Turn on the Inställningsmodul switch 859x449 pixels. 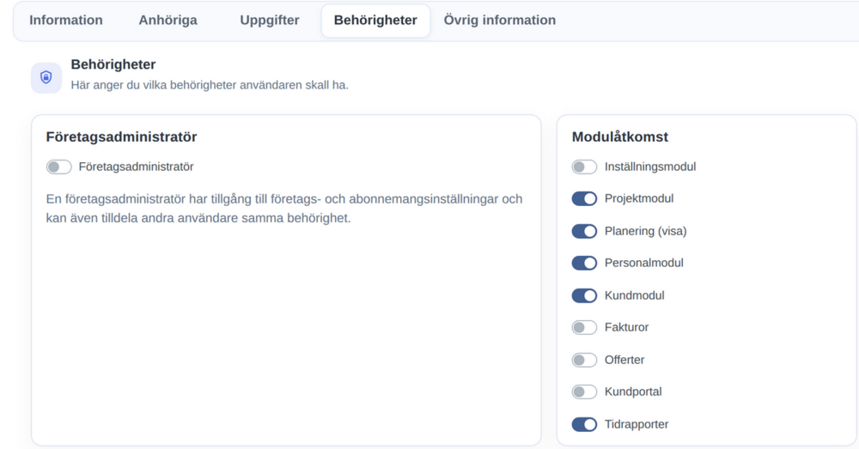584,167
